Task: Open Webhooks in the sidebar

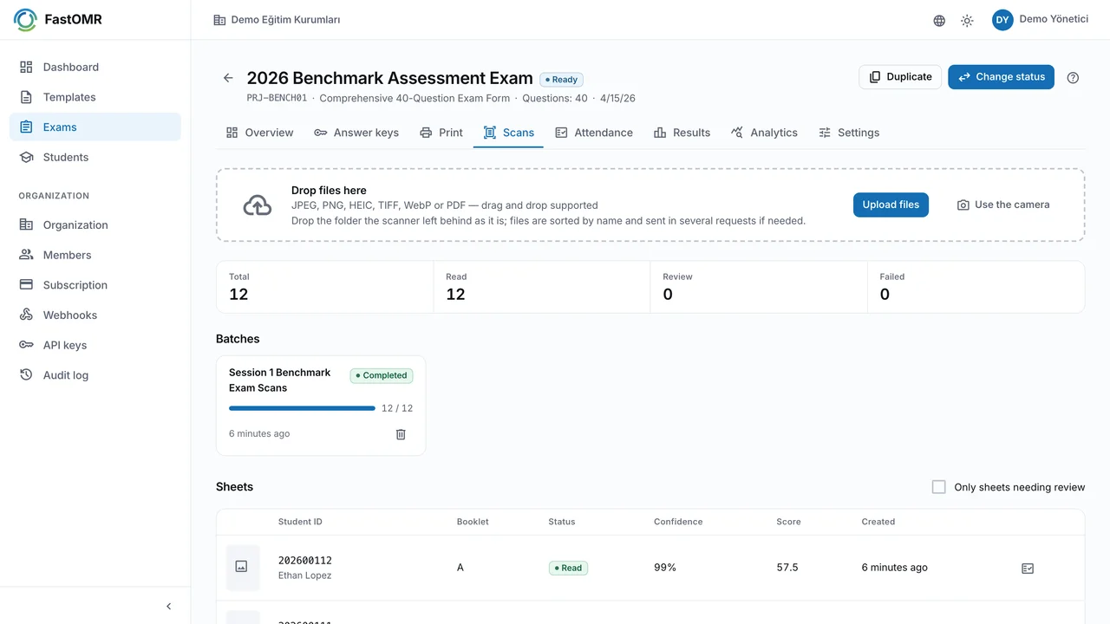Action: coord(95,315)
